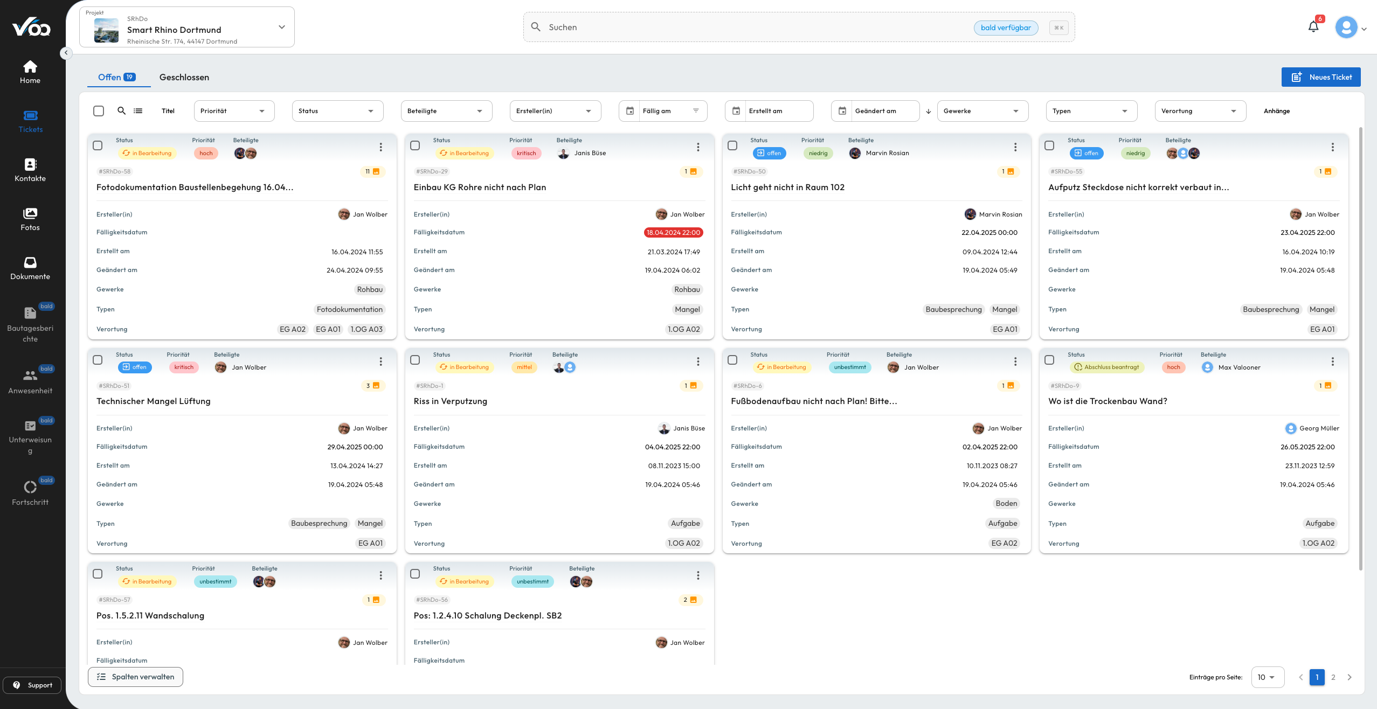Image resolution: width=1377 pixels, height=709 pixels.
Task: Click the ticket search magnifier icon
Action: pos(122,111)
